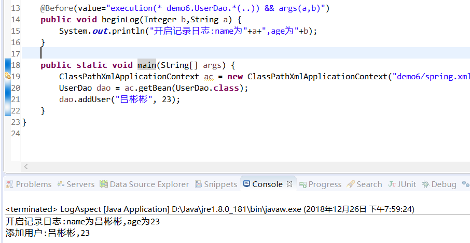470x243 pixels.
Task: Open the Servers tab
Action: pos(76,184)
